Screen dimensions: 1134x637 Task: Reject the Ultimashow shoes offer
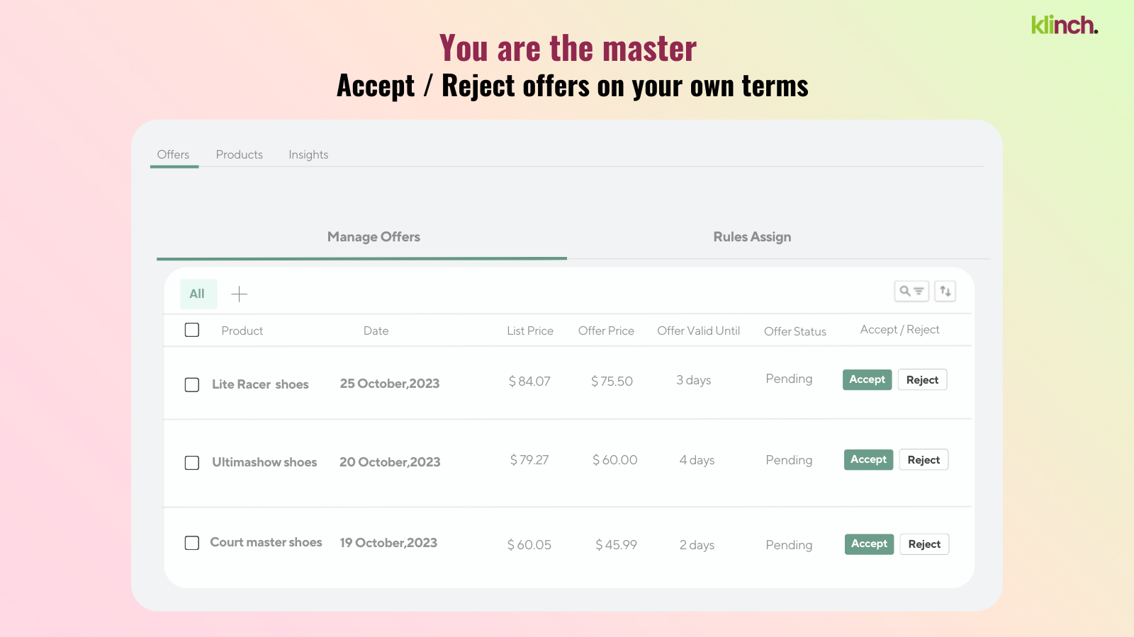tap(924, 460)
